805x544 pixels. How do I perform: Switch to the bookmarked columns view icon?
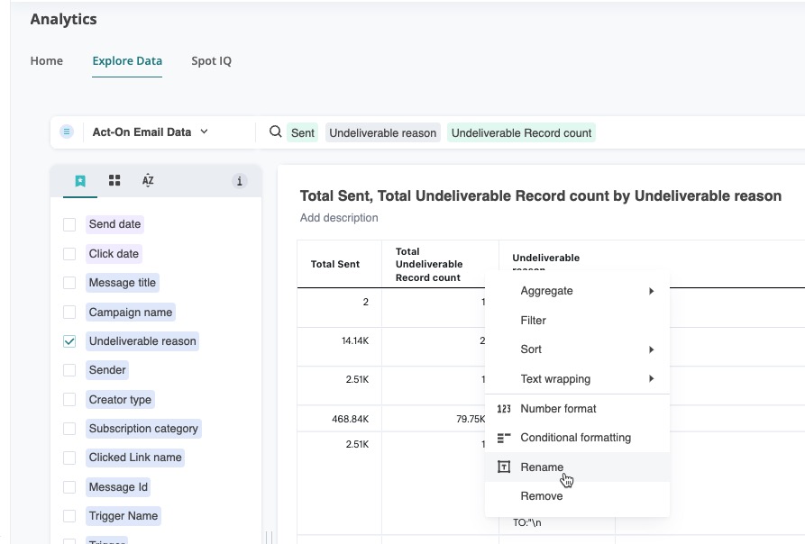[80, 180]
